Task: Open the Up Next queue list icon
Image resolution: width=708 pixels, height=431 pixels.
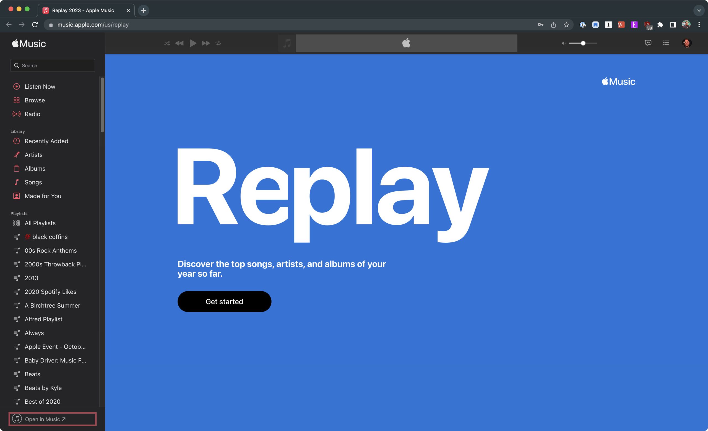Action: (666, 43)
